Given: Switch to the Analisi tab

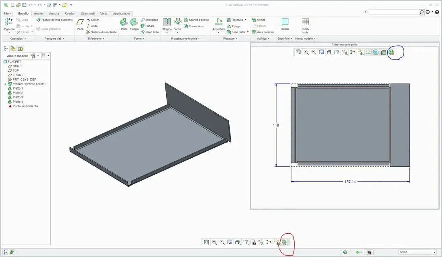Looking at the screenshot, I should point(39,14).
